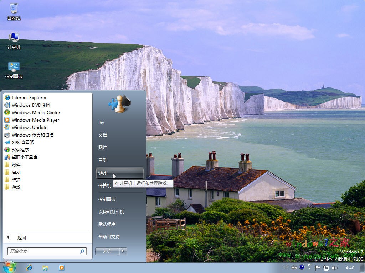
Task: Start Windows DVD 制作
Action: tap(32, 105)
